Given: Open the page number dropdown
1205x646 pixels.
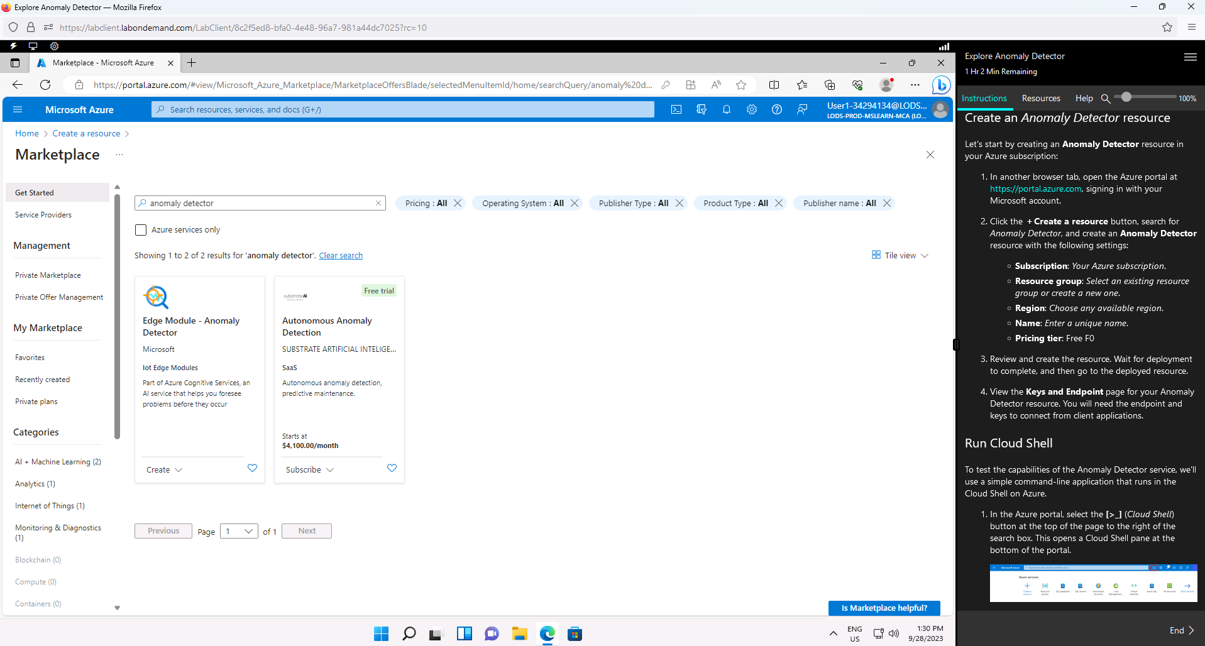Looking at the screenshot, I should (x=239, y=531).
